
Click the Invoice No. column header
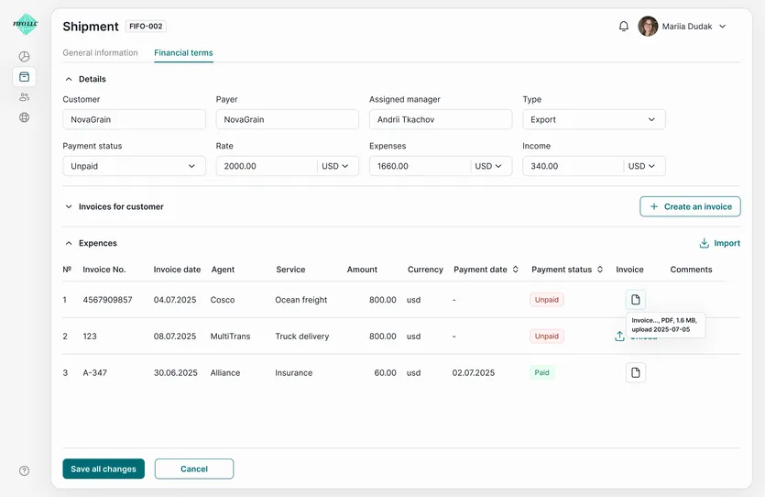point(104,270)
